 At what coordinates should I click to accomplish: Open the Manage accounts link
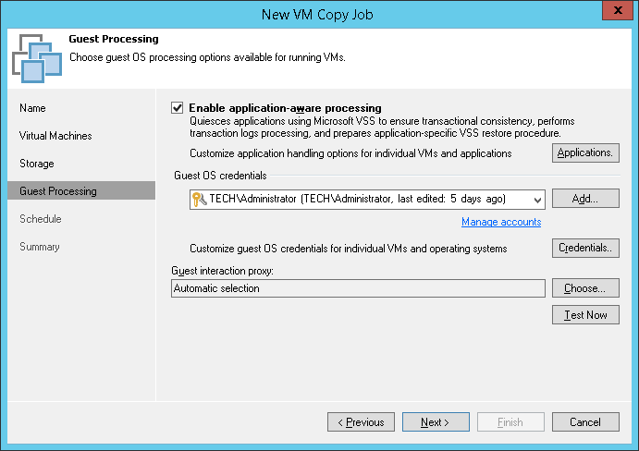pos(501,222)
